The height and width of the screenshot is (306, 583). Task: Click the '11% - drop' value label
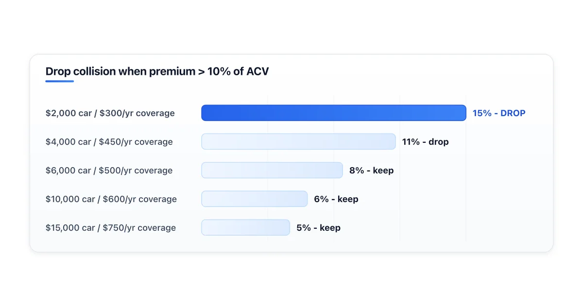(x=425, y=142)
